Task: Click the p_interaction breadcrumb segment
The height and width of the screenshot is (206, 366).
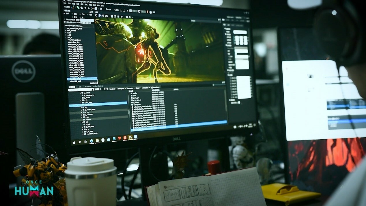Action: 155,87
